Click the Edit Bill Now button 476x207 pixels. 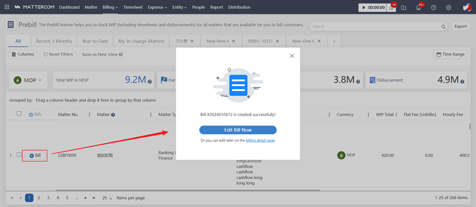pos(238,130)
